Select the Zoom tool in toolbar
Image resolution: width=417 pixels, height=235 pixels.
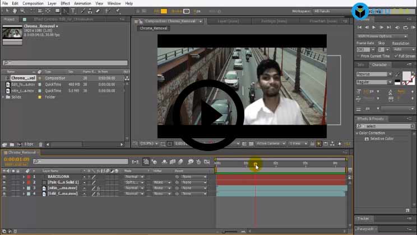[x=21, y=11]
